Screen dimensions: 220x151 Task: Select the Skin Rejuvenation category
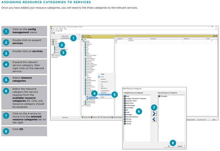(x=91, y=87)
